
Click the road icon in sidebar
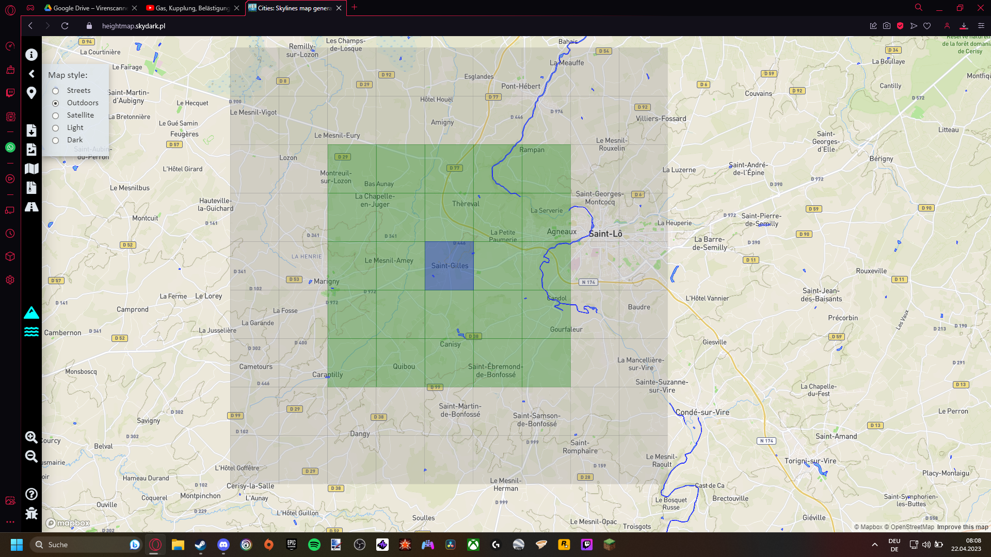click(x=31, y=207)
